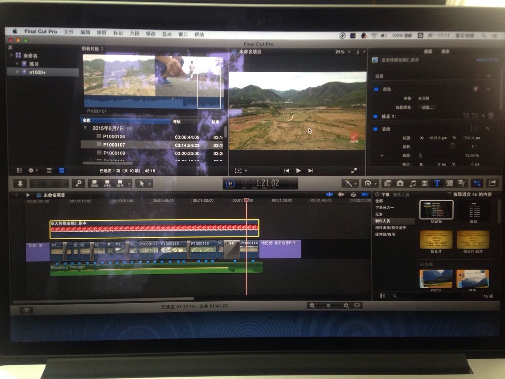Switch browser to list view
Image resolution: width=505 pixels, height=379 pixels.
[x=62, y=171]
